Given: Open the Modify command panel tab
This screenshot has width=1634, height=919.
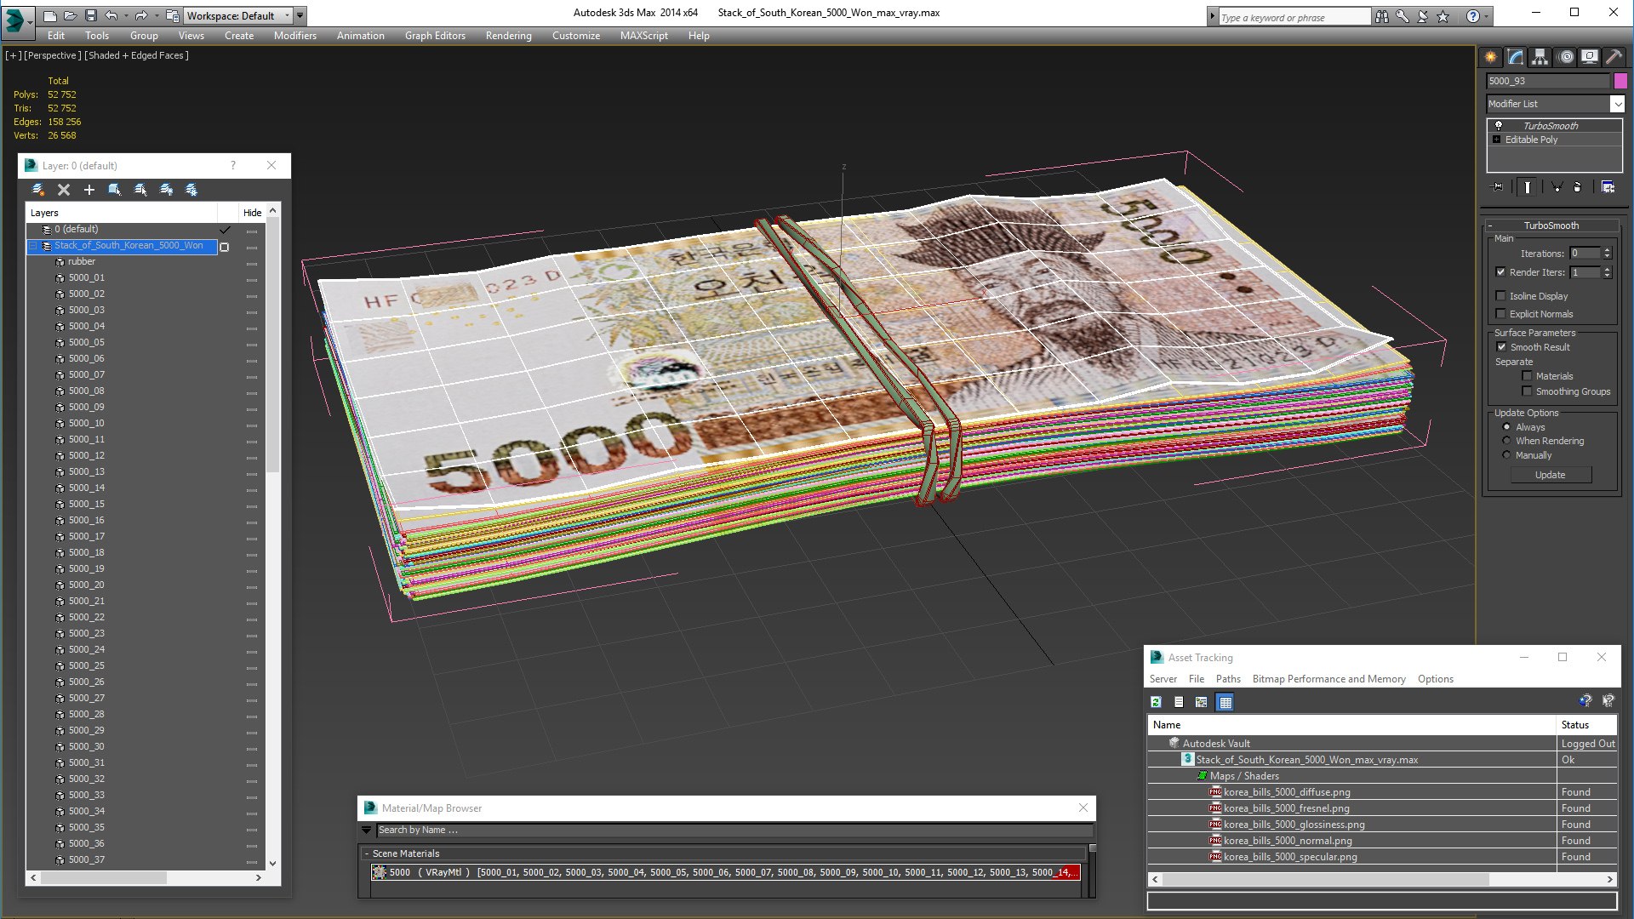Looking at the screenshot, I should tap(1516, 57).
